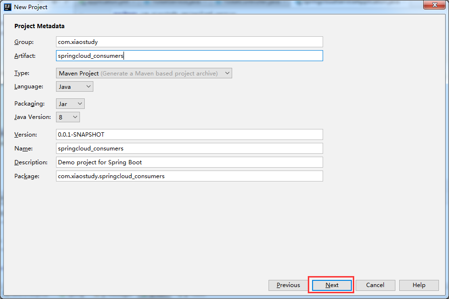
Task: Open the Language dropdown showing Java
Action: 75,86
